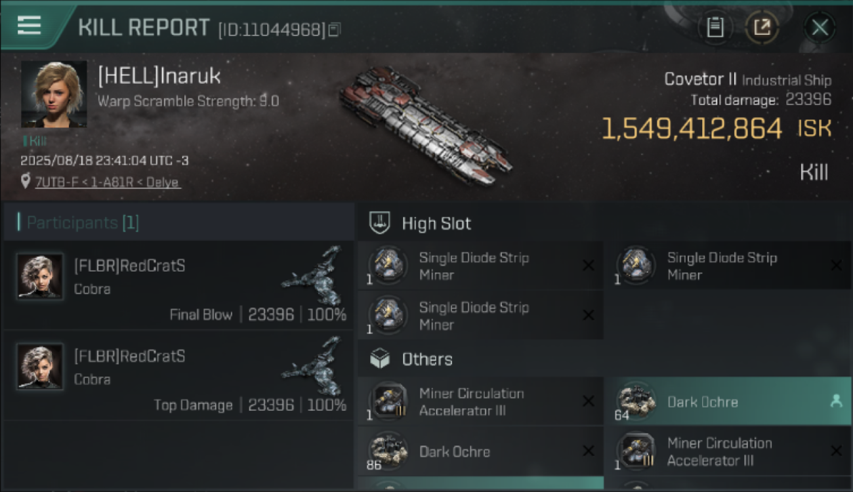Click the person icon on Dark Ochre row
853x492 pixels.
click(836, 401)
